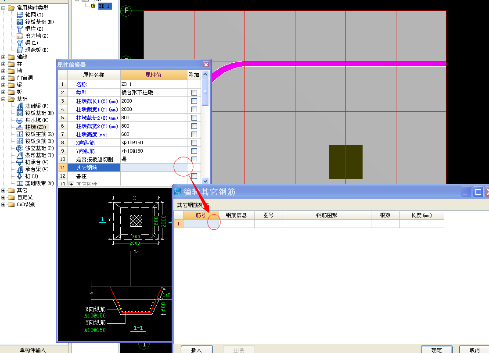Screen dimensions: 489x353
Task: Click the 筏板基础 (M) icon under 基础
Action: (x=20, y=113)
